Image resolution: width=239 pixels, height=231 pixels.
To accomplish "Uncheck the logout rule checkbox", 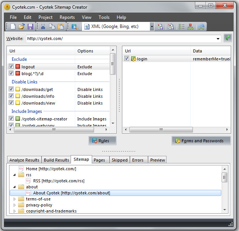I will point(11,66).
